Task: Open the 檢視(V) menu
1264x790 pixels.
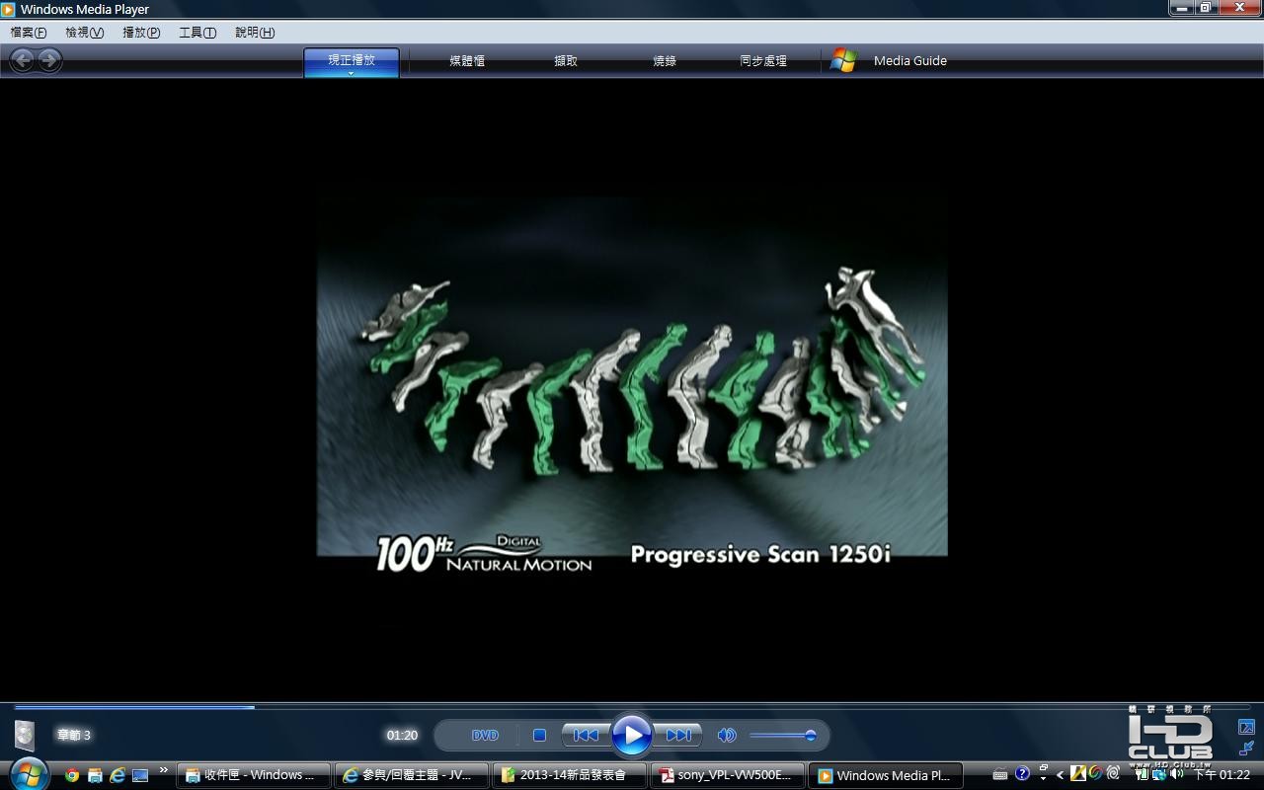Action: pyautogui.click(x=85, y=33)
